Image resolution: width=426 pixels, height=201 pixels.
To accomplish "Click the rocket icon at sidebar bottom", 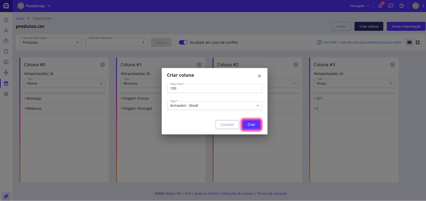I will 6,196.
